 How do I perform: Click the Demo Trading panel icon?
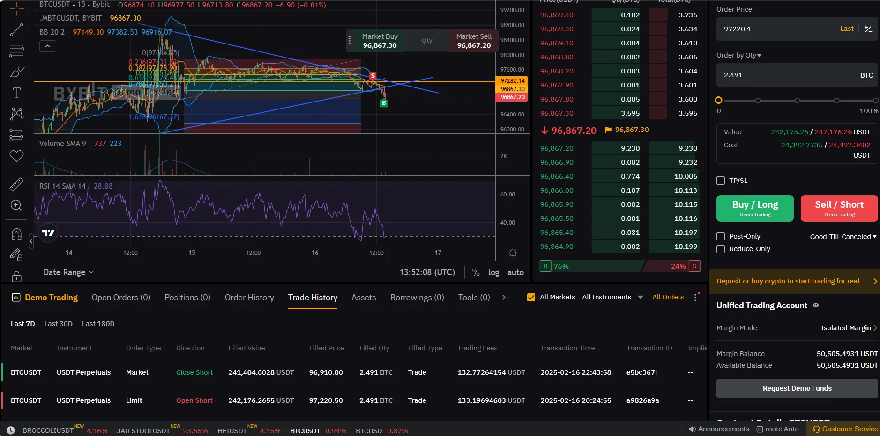(16, 298)
